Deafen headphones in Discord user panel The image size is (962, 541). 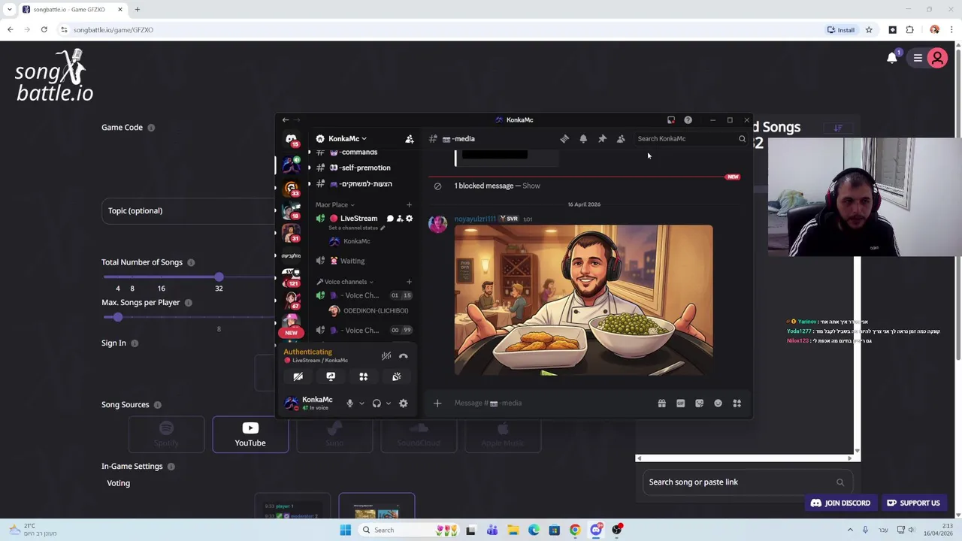click(377, 403)
